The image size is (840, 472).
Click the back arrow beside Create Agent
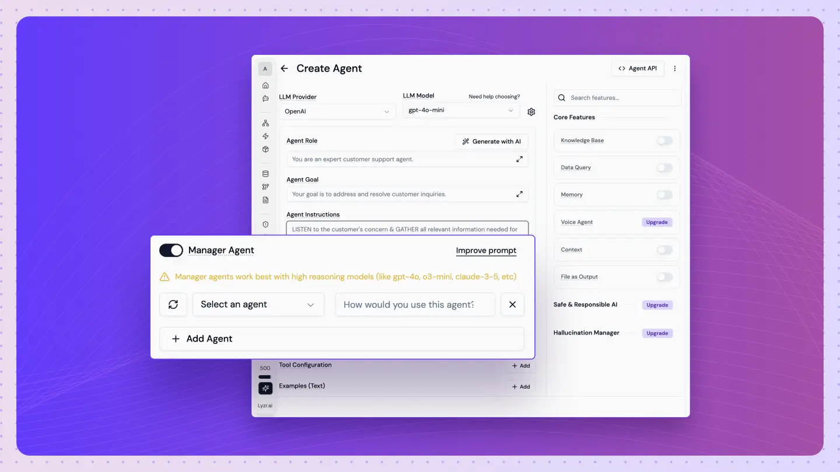tap(284, 69)
